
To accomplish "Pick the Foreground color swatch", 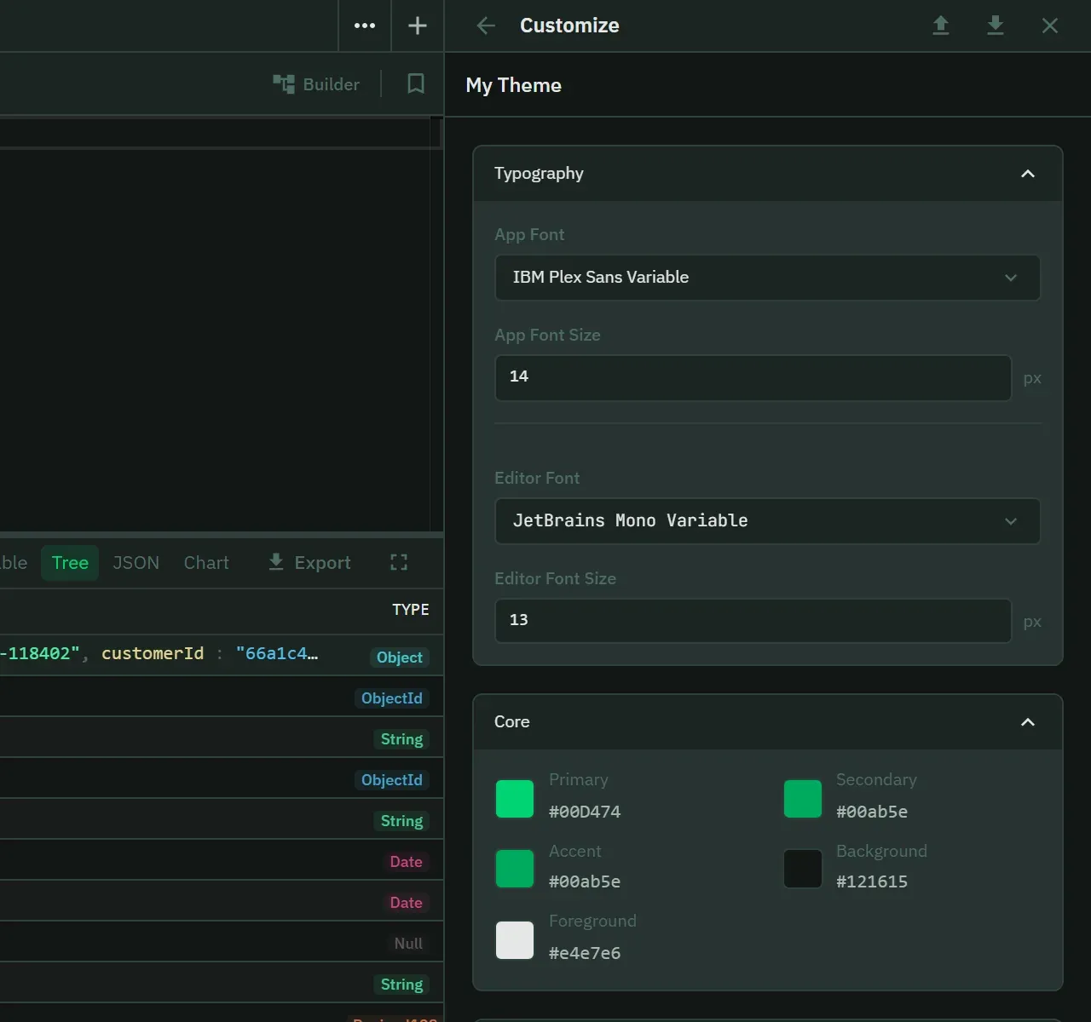I will (515, 940).
